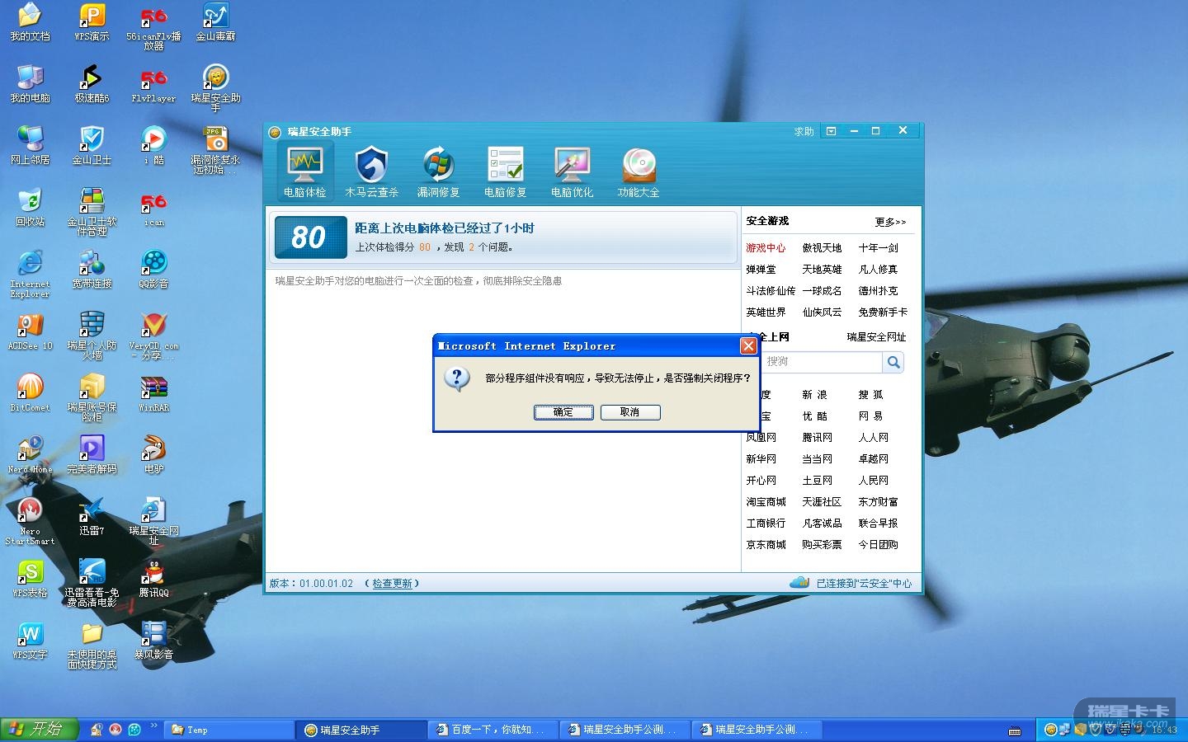Click the 瑞星安全助手 desktop shortcut
The image size is (1188, 742).
tap(215, 89)
